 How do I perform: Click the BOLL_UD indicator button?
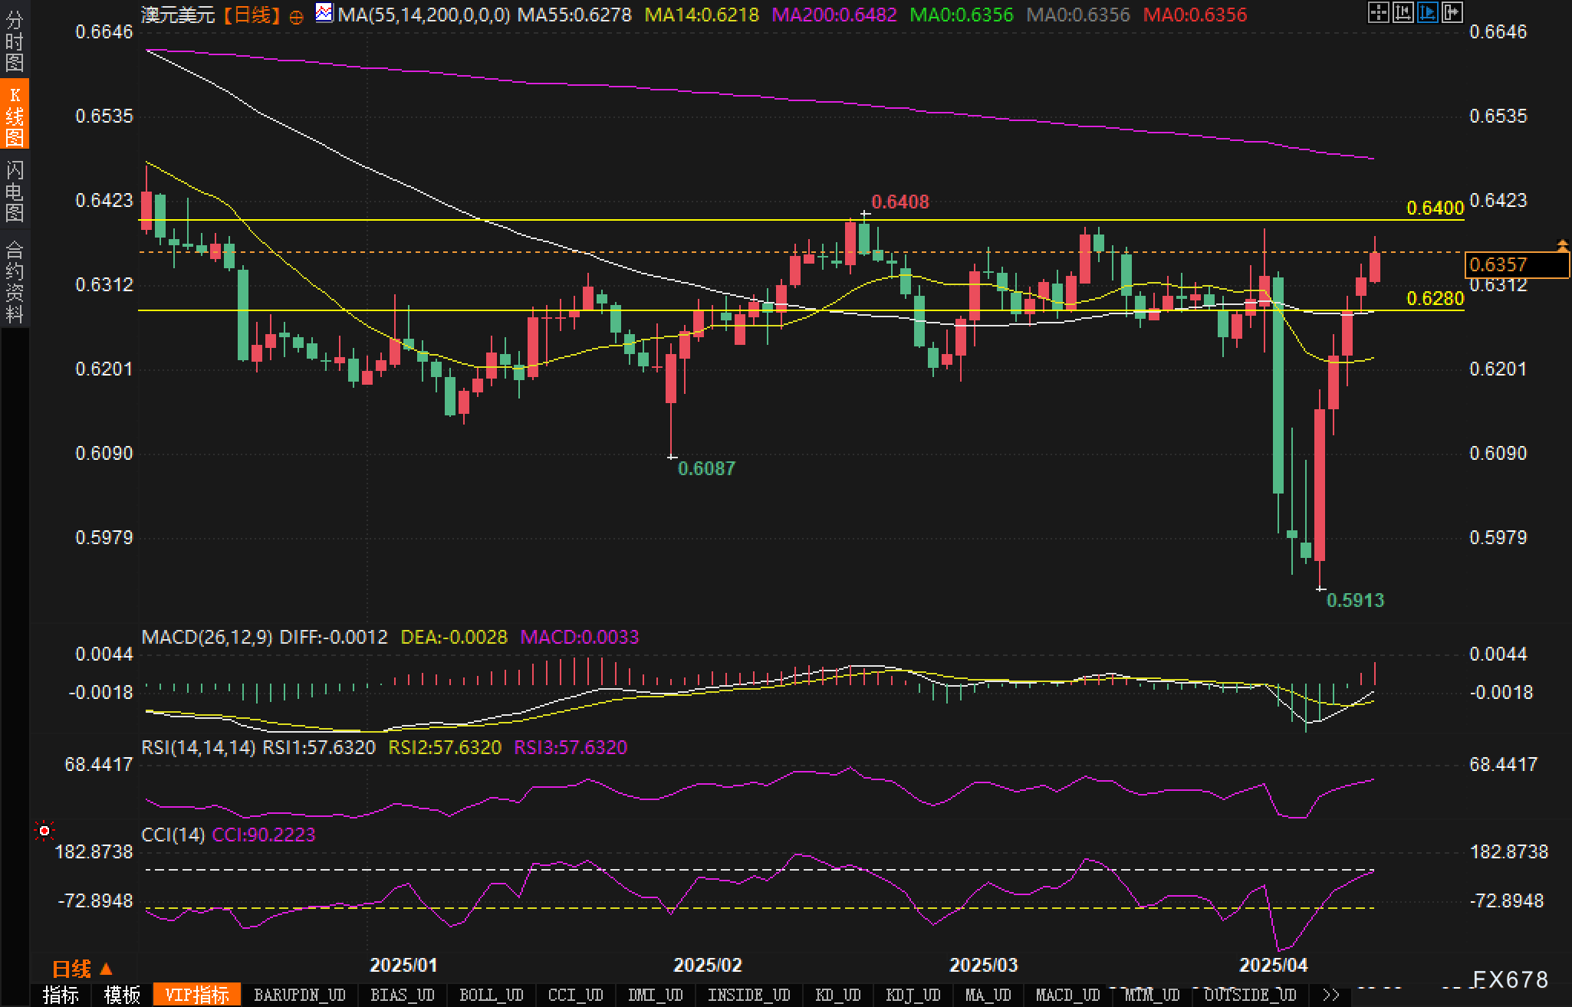[491, 995]
